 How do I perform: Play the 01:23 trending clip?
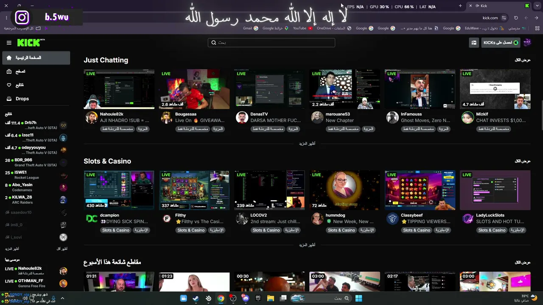point(194,282)
